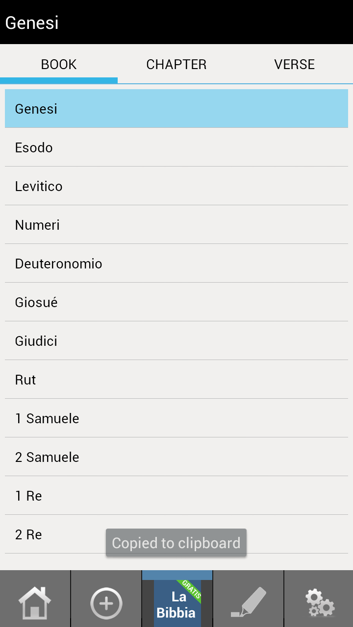Tap the highlighter marker icon
This screenshot has height=627, width=353.
249,603
